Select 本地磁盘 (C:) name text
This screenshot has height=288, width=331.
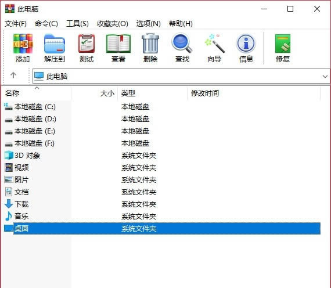35,107
